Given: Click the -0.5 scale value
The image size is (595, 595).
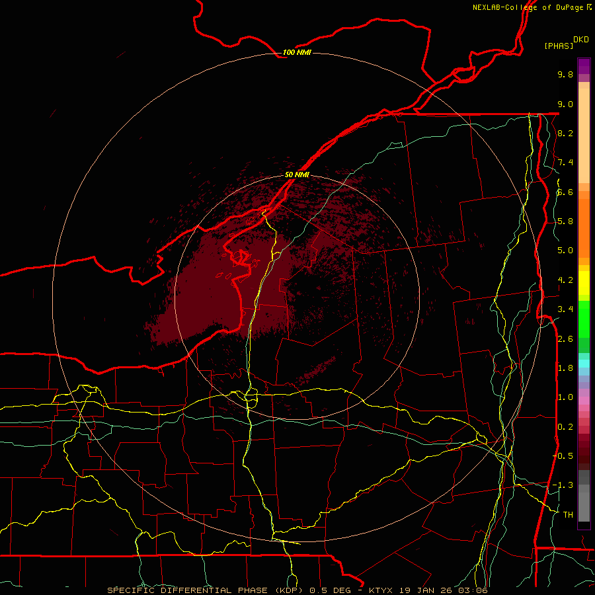Looking at the screenshot, I should pos(563,456).
